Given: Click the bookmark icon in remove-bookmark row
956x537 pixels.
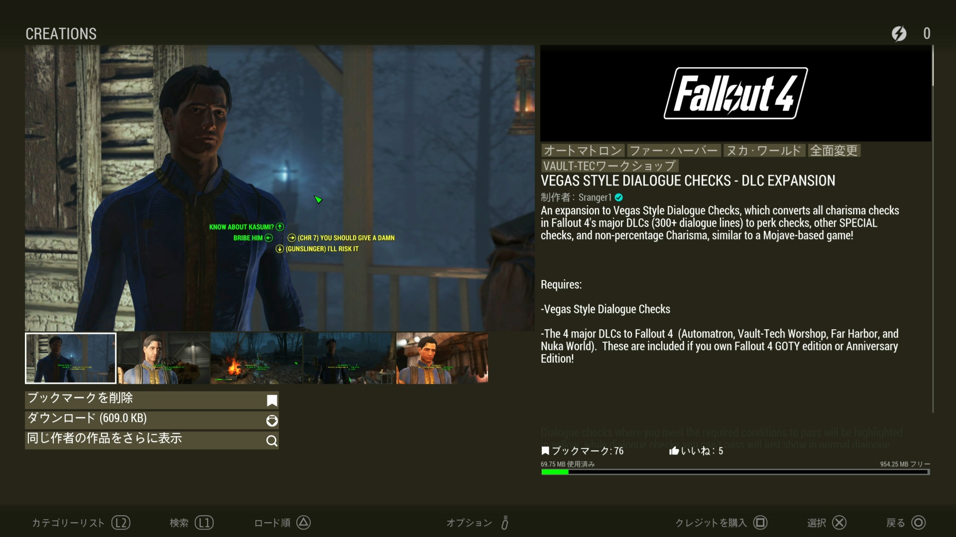Looking at the screenshot, I should pyautogui.click(x=272, y=400).
